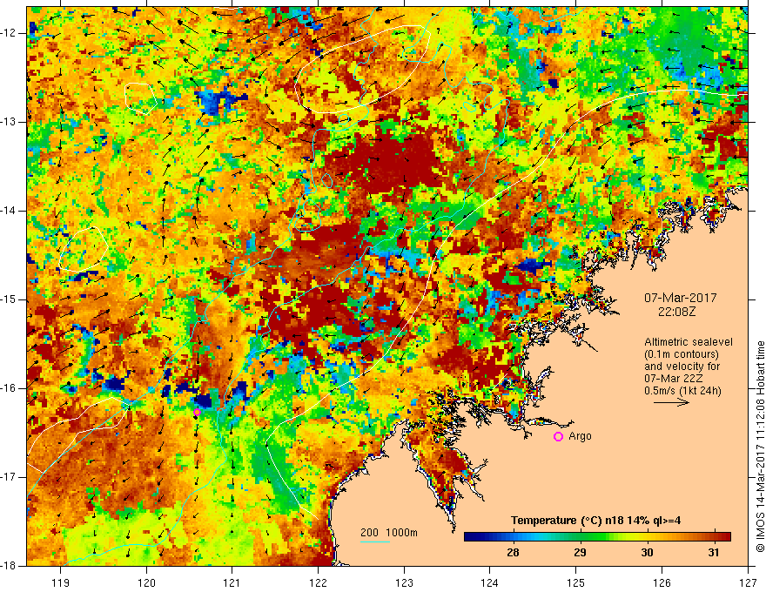Click the '31' colorbar tick label

click(x=714, y=553)
